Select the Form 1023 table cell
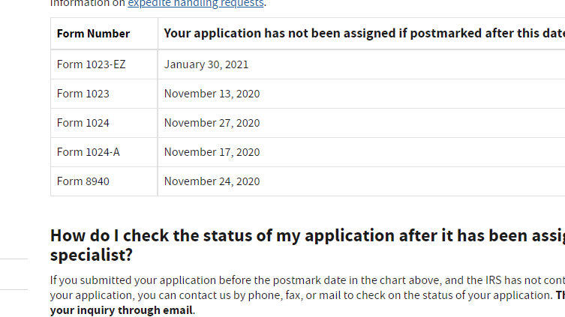Screen dimensions: 565x317 tap(83, 94)
